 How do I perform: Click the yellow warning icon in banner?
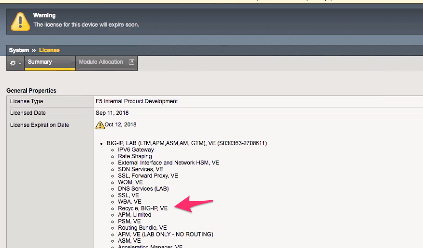[x=20, y=22]
